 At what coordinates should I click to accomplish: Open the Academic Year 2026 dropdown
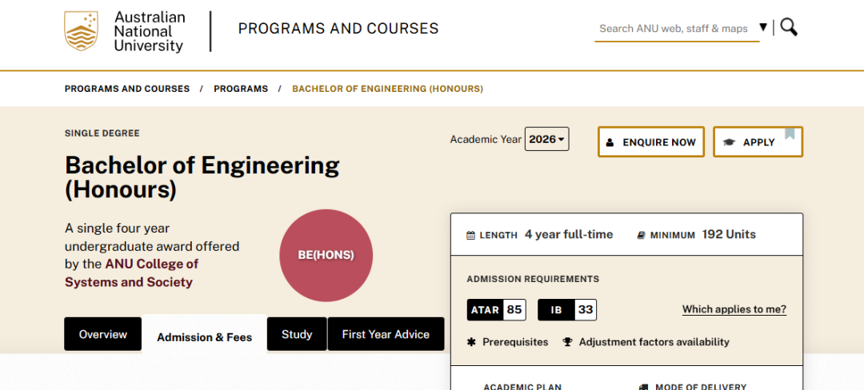pyautogui.click(x=546, y=139)
